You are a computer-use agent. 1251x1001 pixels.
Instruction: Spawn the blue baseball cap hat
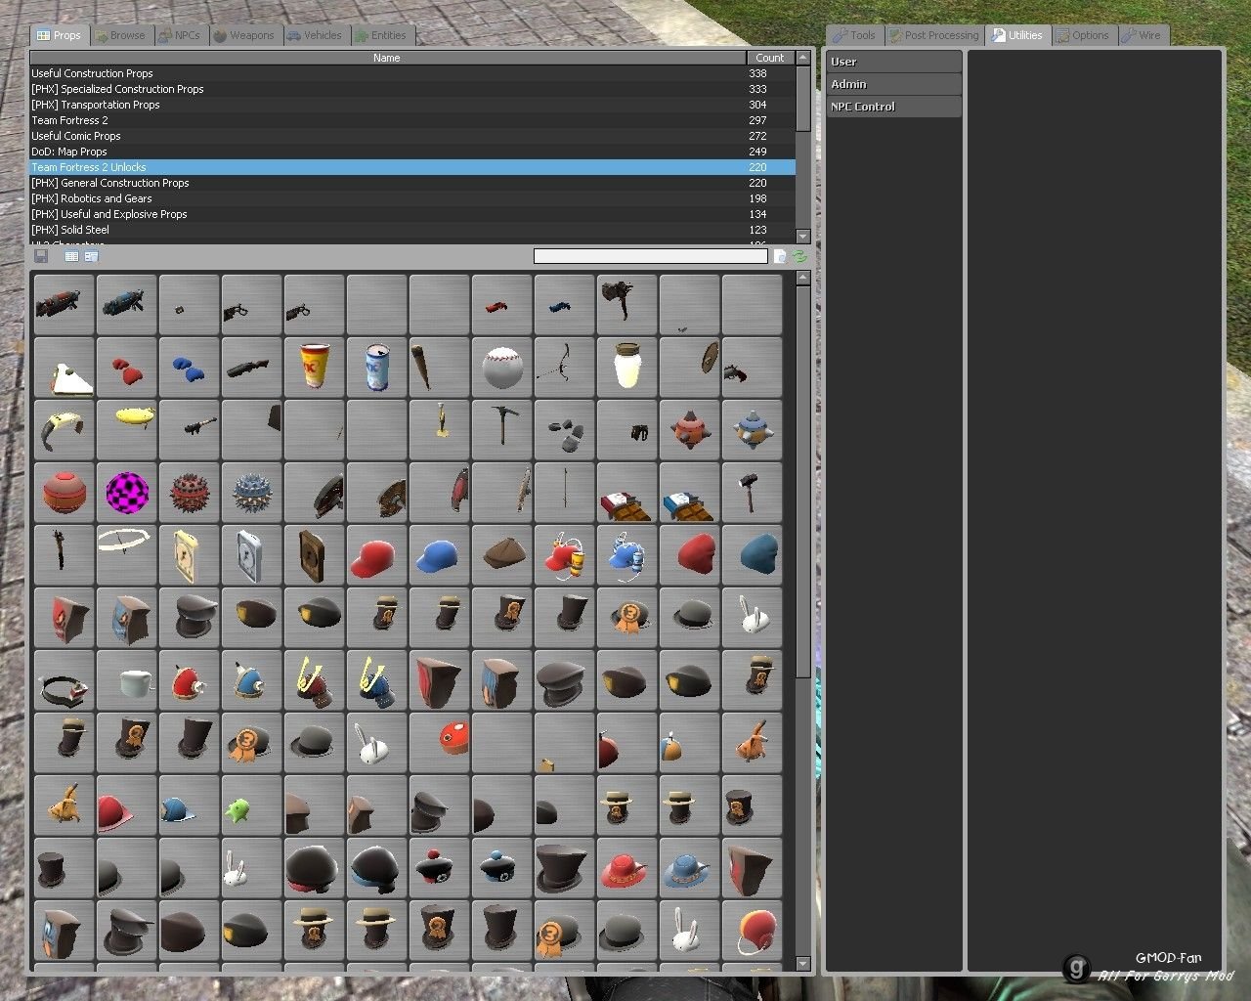tap(439, 555)
